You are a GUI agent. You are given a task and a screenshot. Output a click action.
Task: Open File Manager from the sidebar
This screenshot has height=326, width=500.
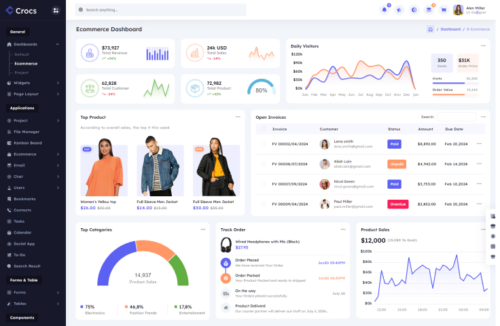coord(27,131)
